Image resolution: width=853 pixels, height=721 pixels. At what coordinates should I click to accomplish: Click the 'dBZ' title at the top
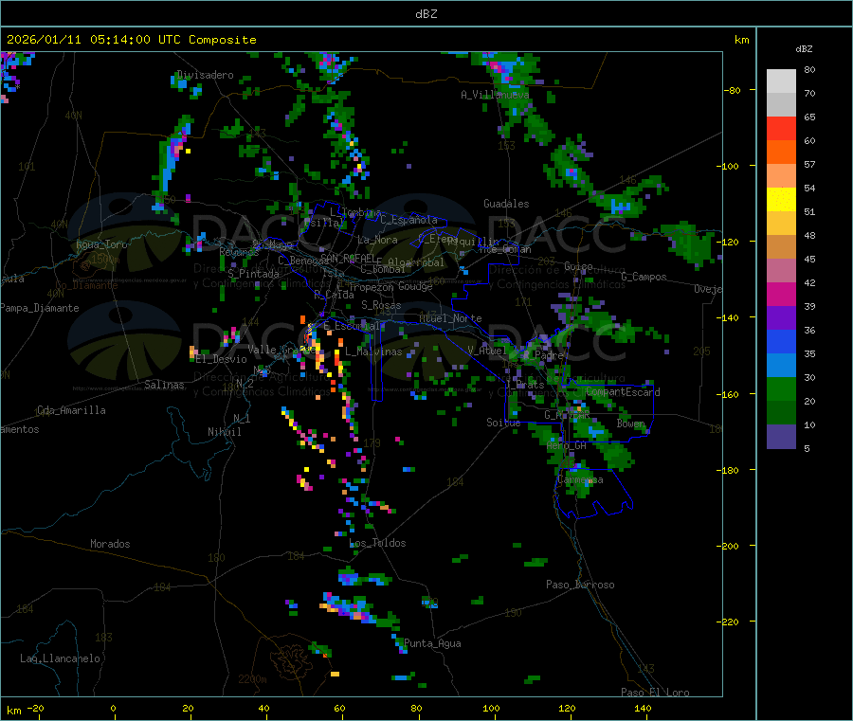click(426, 14)
